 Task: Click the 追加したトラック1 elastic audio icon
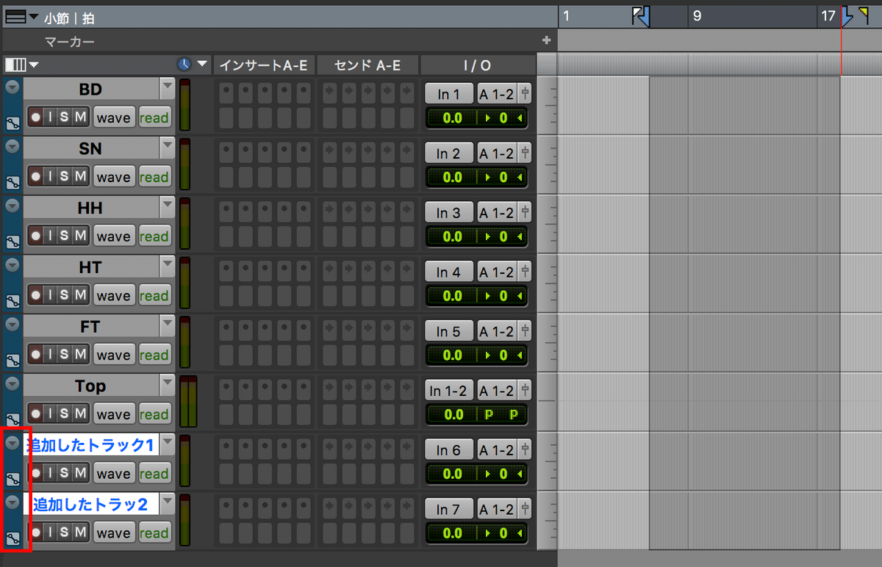[12, 480]
